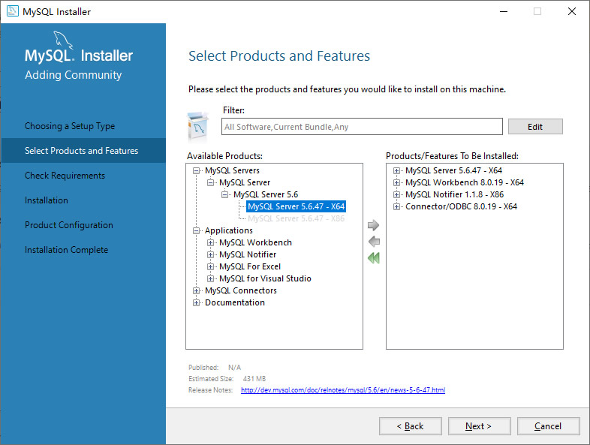Minimize the MySQL Installer window

pos(504,11)
